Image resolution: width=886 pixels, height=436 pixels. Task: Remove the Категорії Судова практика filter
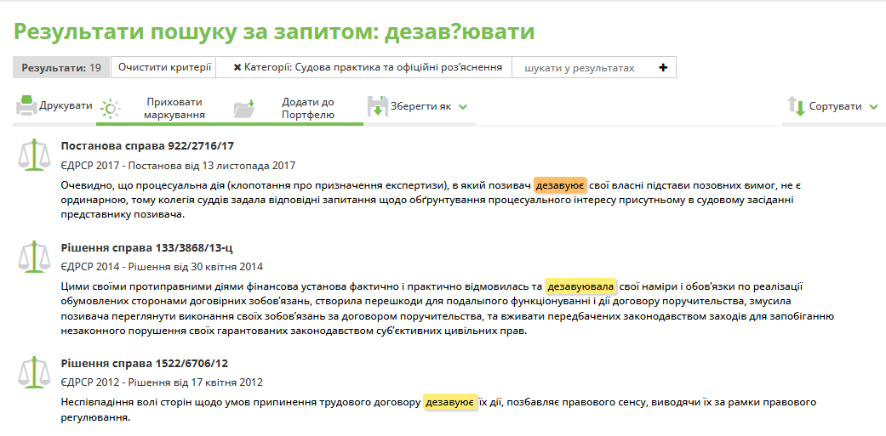[x=237, y=68]
